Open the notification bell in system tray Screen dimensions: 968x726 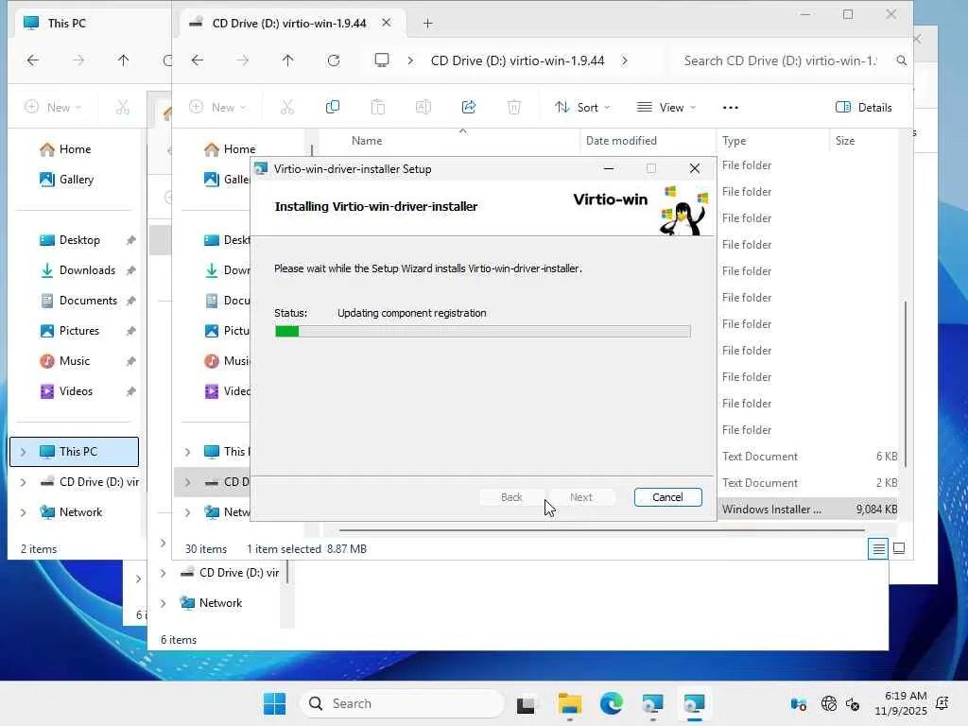[942, 703]
